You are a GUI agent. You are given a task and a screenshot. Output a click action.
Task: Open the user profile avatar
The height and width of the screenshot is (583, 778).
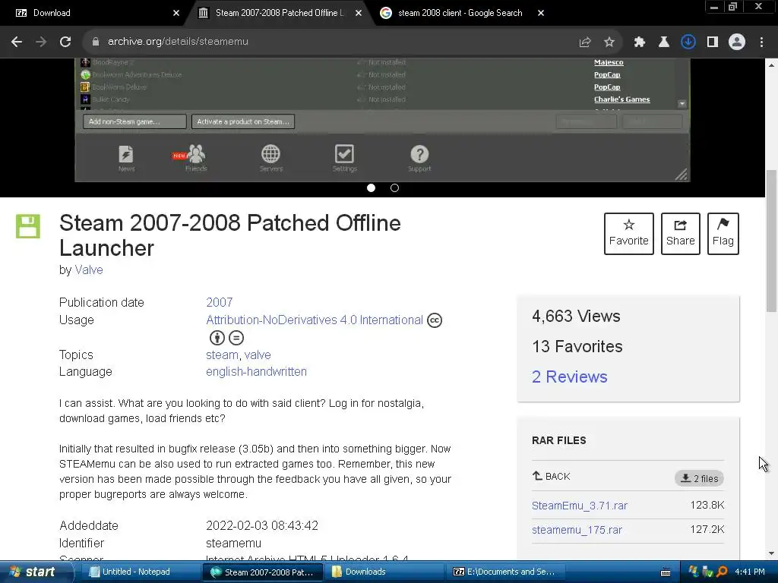coord(737,43)
